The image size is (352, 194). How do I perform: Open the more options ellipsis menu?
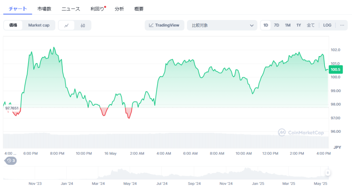click(x=342, y=25)
